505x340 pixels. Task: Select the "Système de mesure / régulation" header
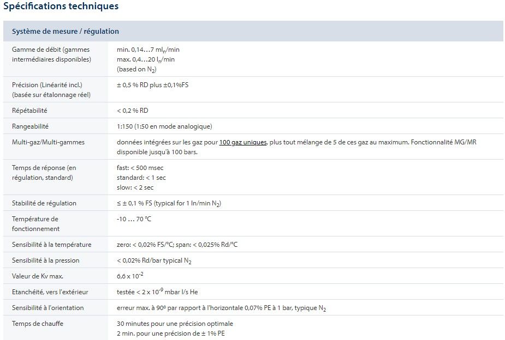click(x=66, y=32)
